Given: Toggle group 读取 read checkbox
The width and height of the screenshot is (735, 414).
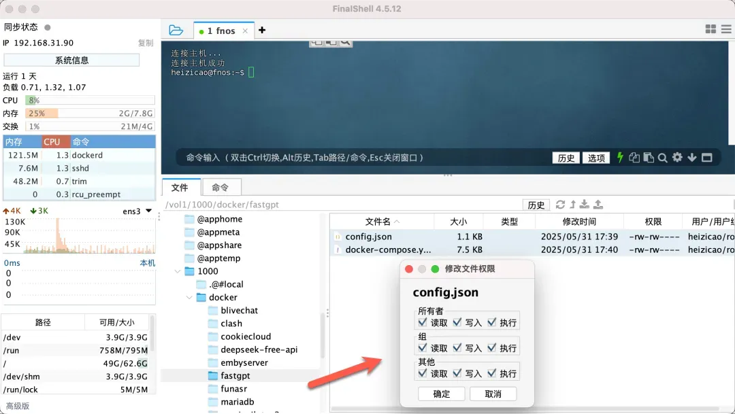Looking at the screenshot, I should pos(423,347).
